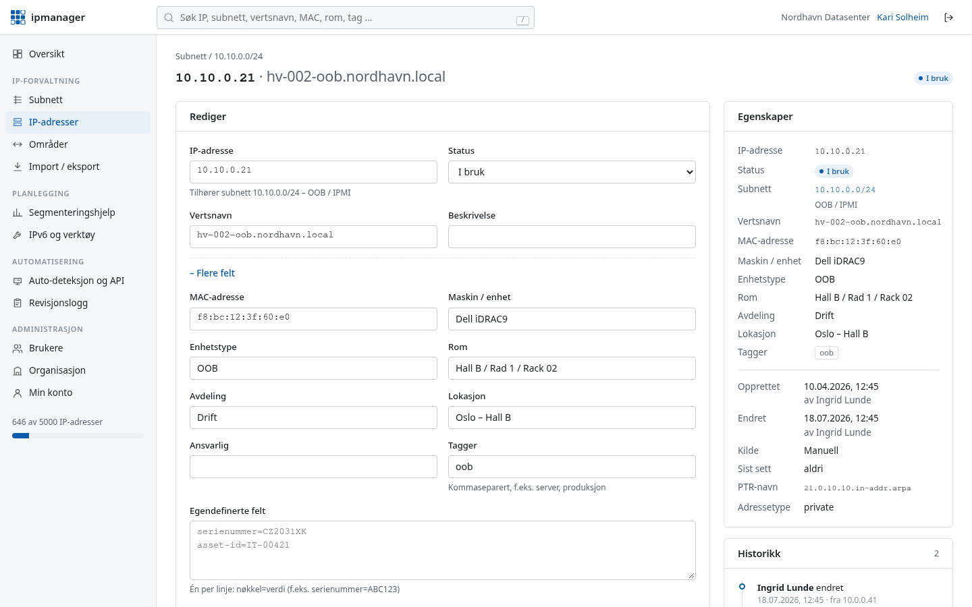972x607 pixels.
Task: Open the 10.10.0.0/24 breadcrumb link
Action: (238, 57)
